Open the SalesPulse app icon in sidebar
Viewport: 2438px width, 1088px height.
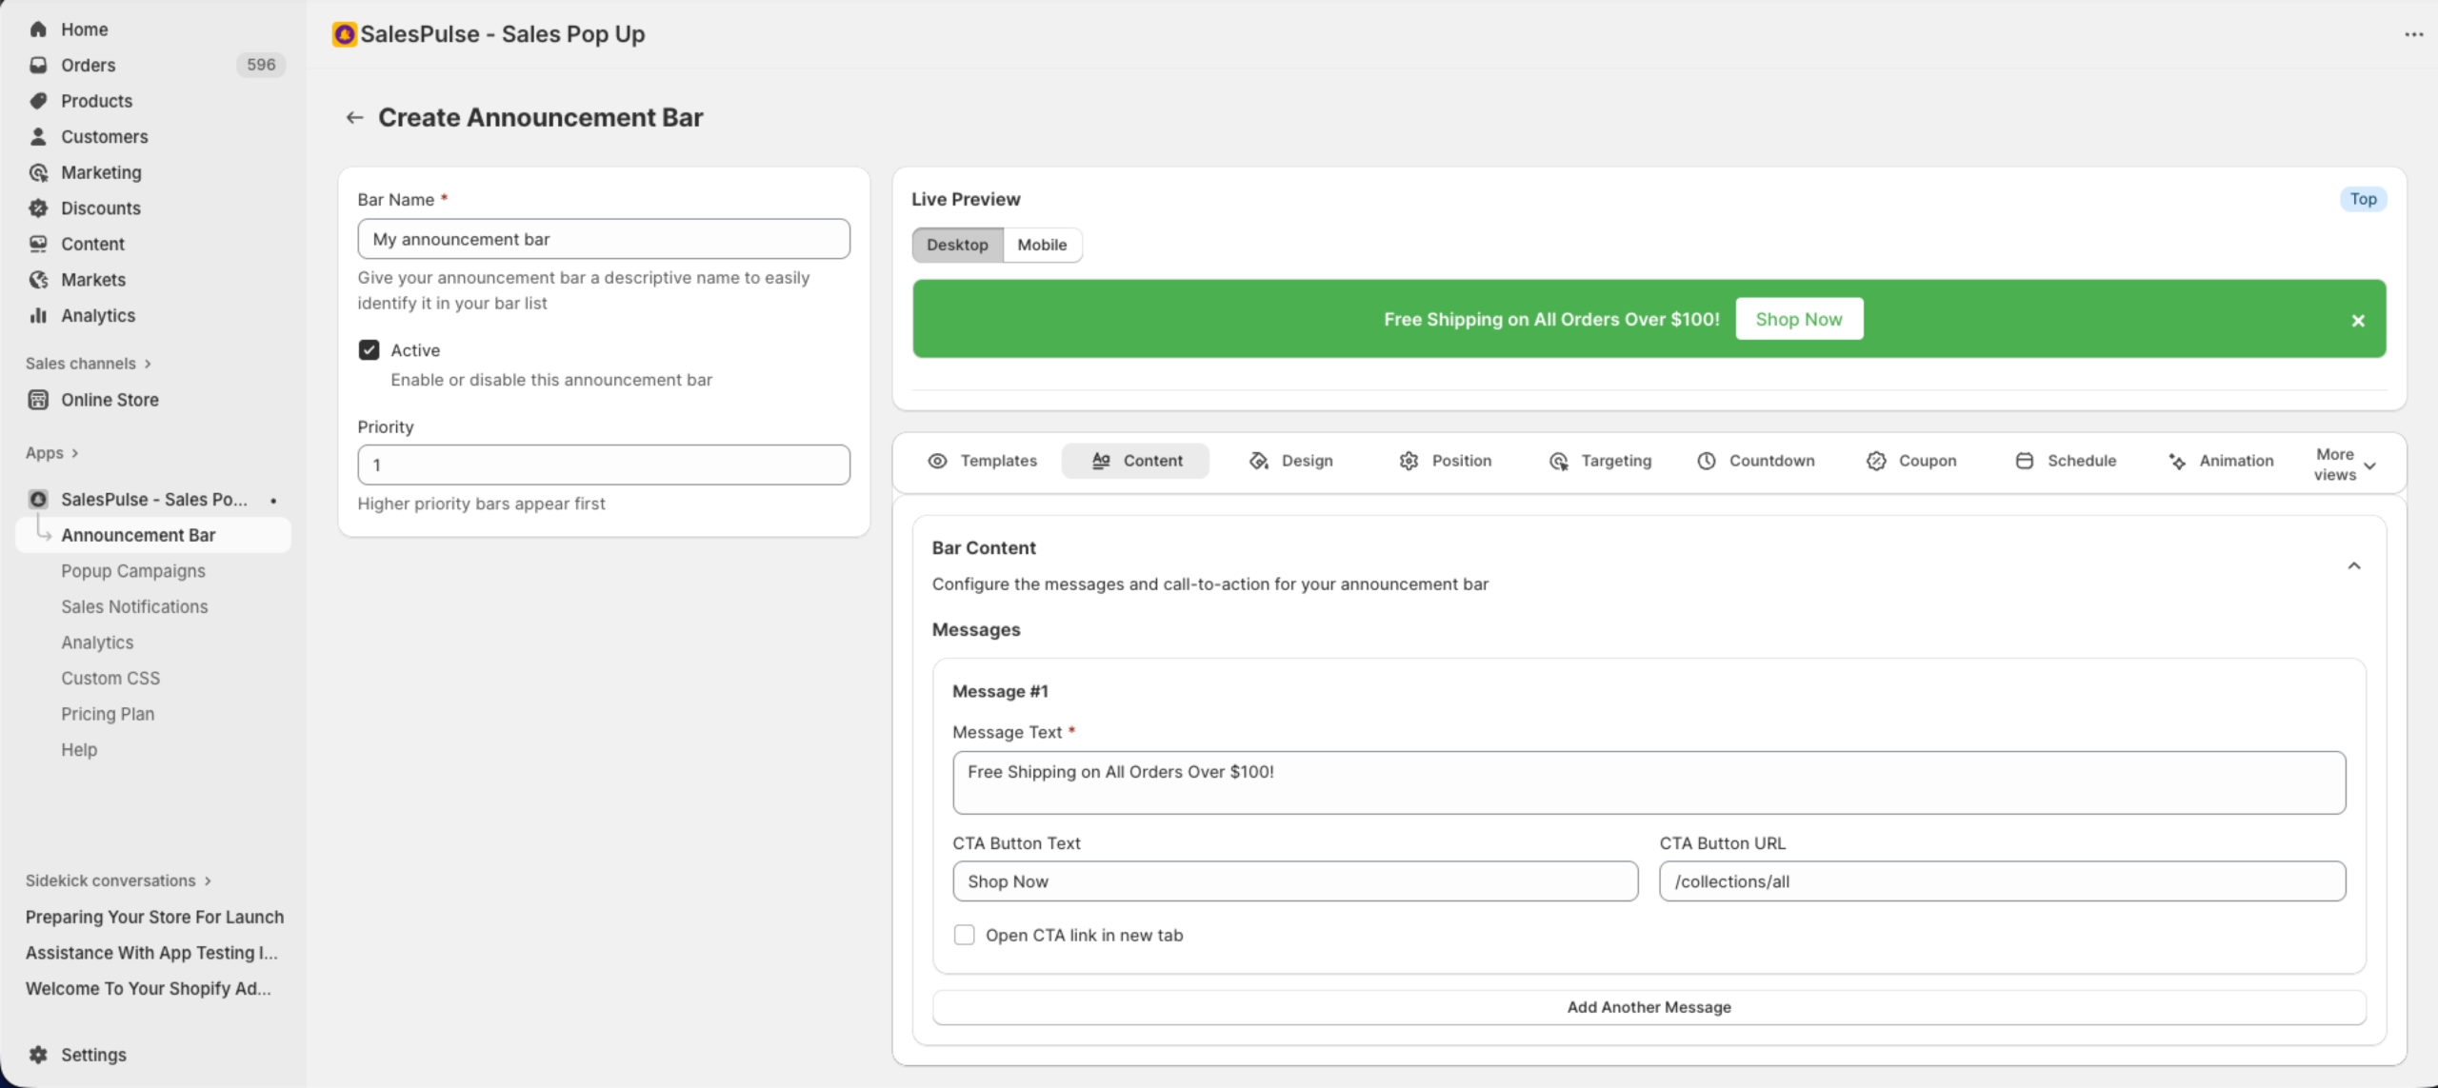pos(38,498)
